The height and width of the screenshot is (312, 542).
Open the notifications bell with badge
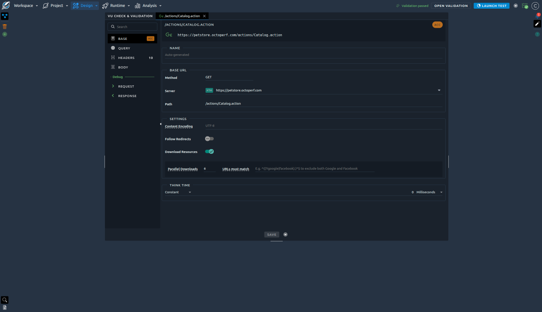coord(537,16)
